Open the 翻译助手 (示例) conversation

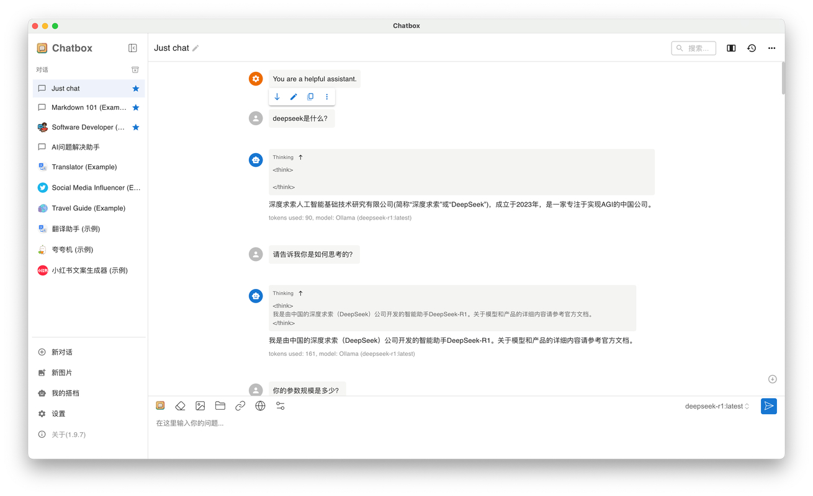(89, 229)
